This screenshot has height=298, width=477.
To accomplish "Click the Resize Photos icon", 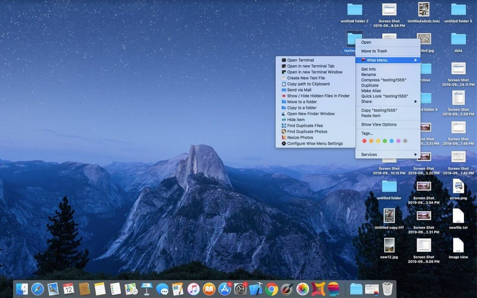I will coord(284,138).
